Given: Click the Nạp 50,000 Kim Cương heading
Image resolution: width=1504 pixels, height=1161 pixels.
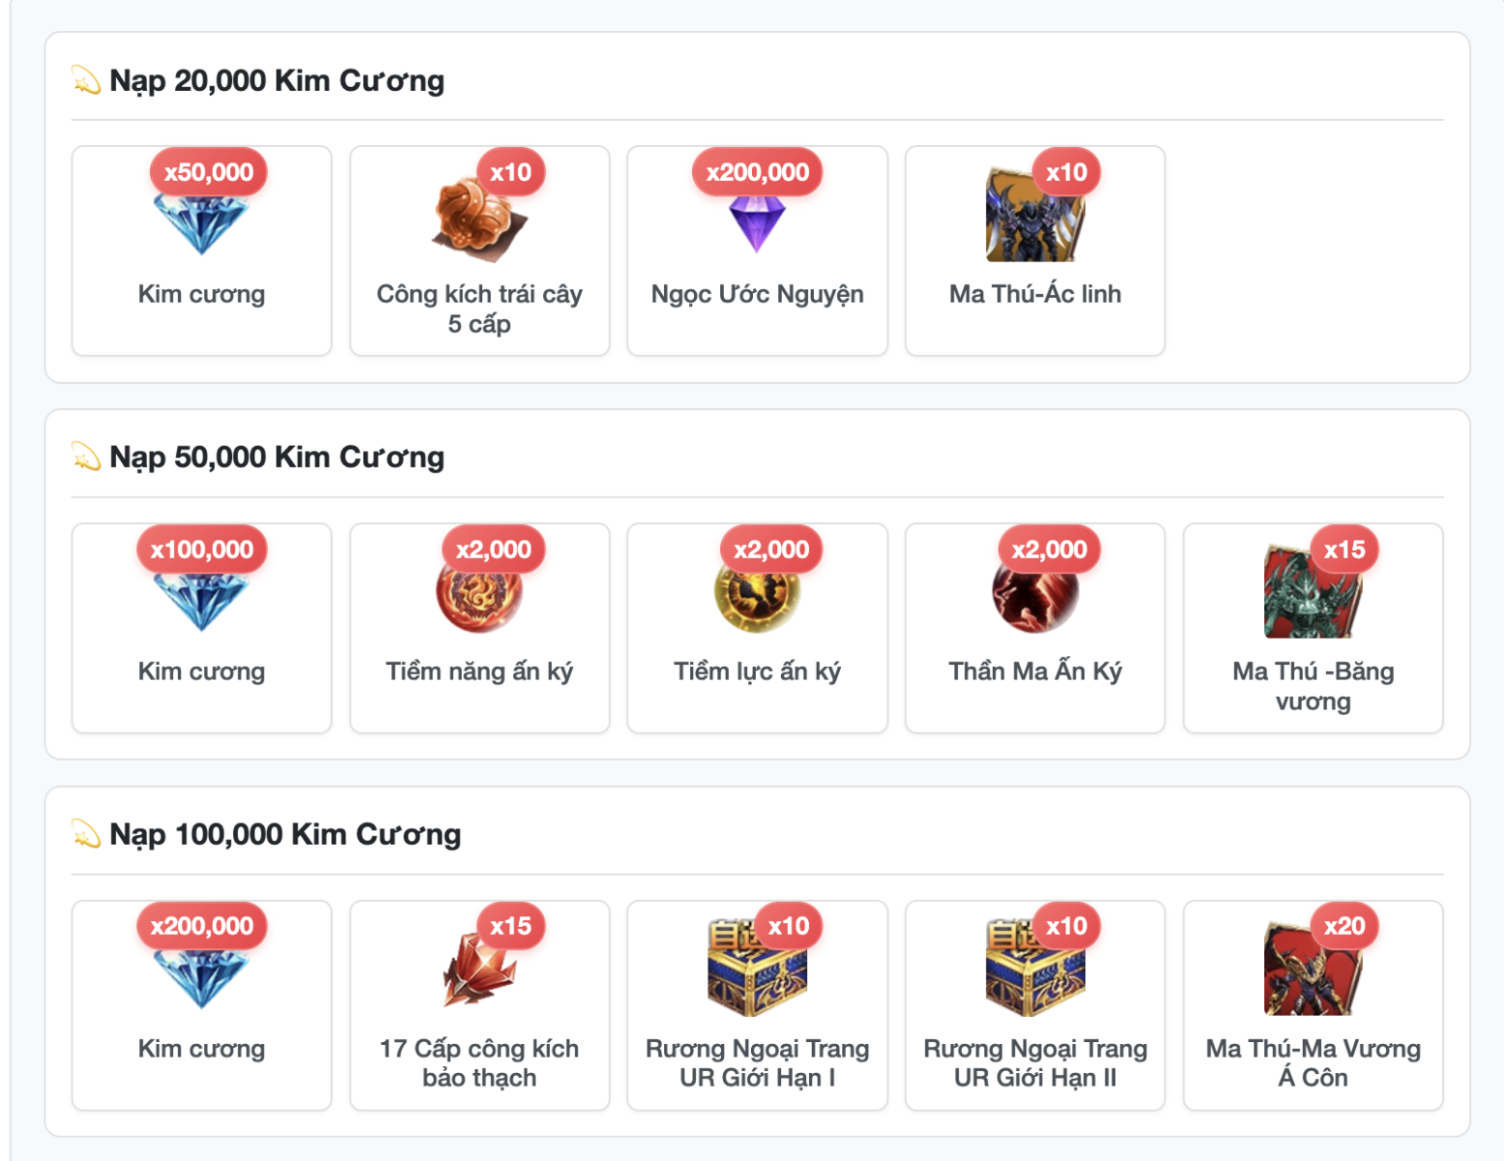Looking at the screenshot, I should tap(277, 457).
